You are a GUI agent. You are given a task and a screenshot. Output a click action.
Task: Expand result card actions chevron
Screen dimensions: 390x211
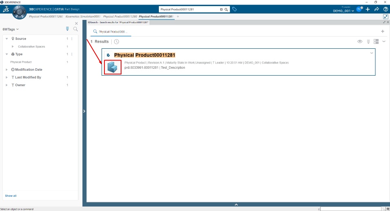(x=372, y=53)
